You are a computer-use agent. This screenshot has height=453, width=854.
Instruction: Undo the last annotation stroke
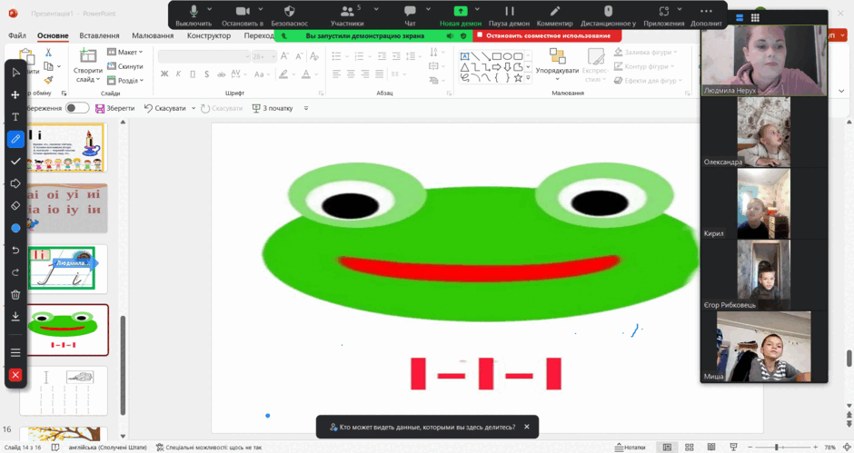pyautogui.click(x=15, y=250)
